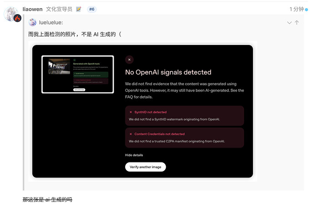This screenshot has width=314, height=211.
Task: Open the uploaded screenshot thumbnail in verifier
Action: tap(78, 74)
